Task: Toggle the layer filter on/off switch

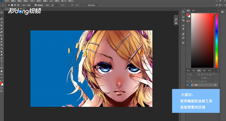Action: (214, 74)
